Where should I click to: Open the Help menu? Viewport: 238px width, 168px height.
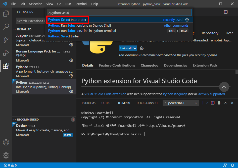94,4
